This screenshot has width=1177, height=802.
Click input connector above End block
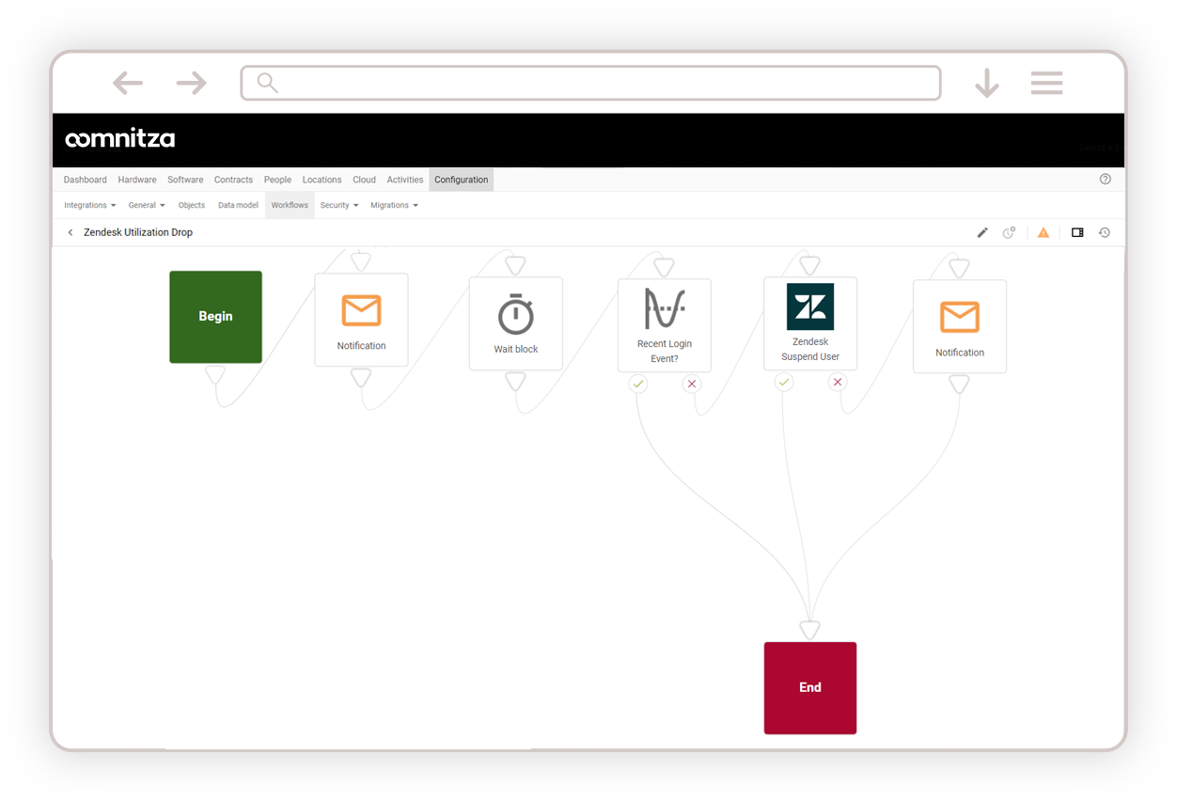[x=810, y=629]
